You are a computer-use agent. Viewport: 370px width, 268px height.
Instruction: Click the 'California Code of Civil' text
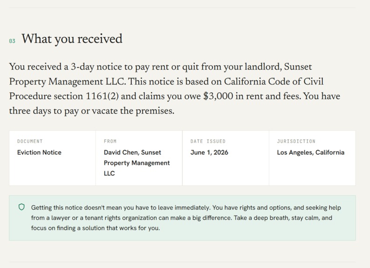[273, 81]
